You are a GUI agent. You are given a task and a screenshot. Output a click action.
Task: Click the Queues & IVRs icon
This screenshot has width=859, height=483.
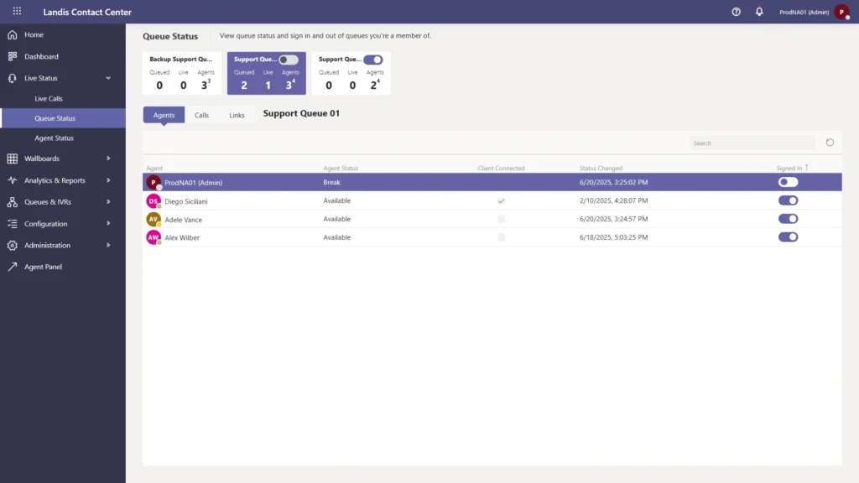point(12,201)
